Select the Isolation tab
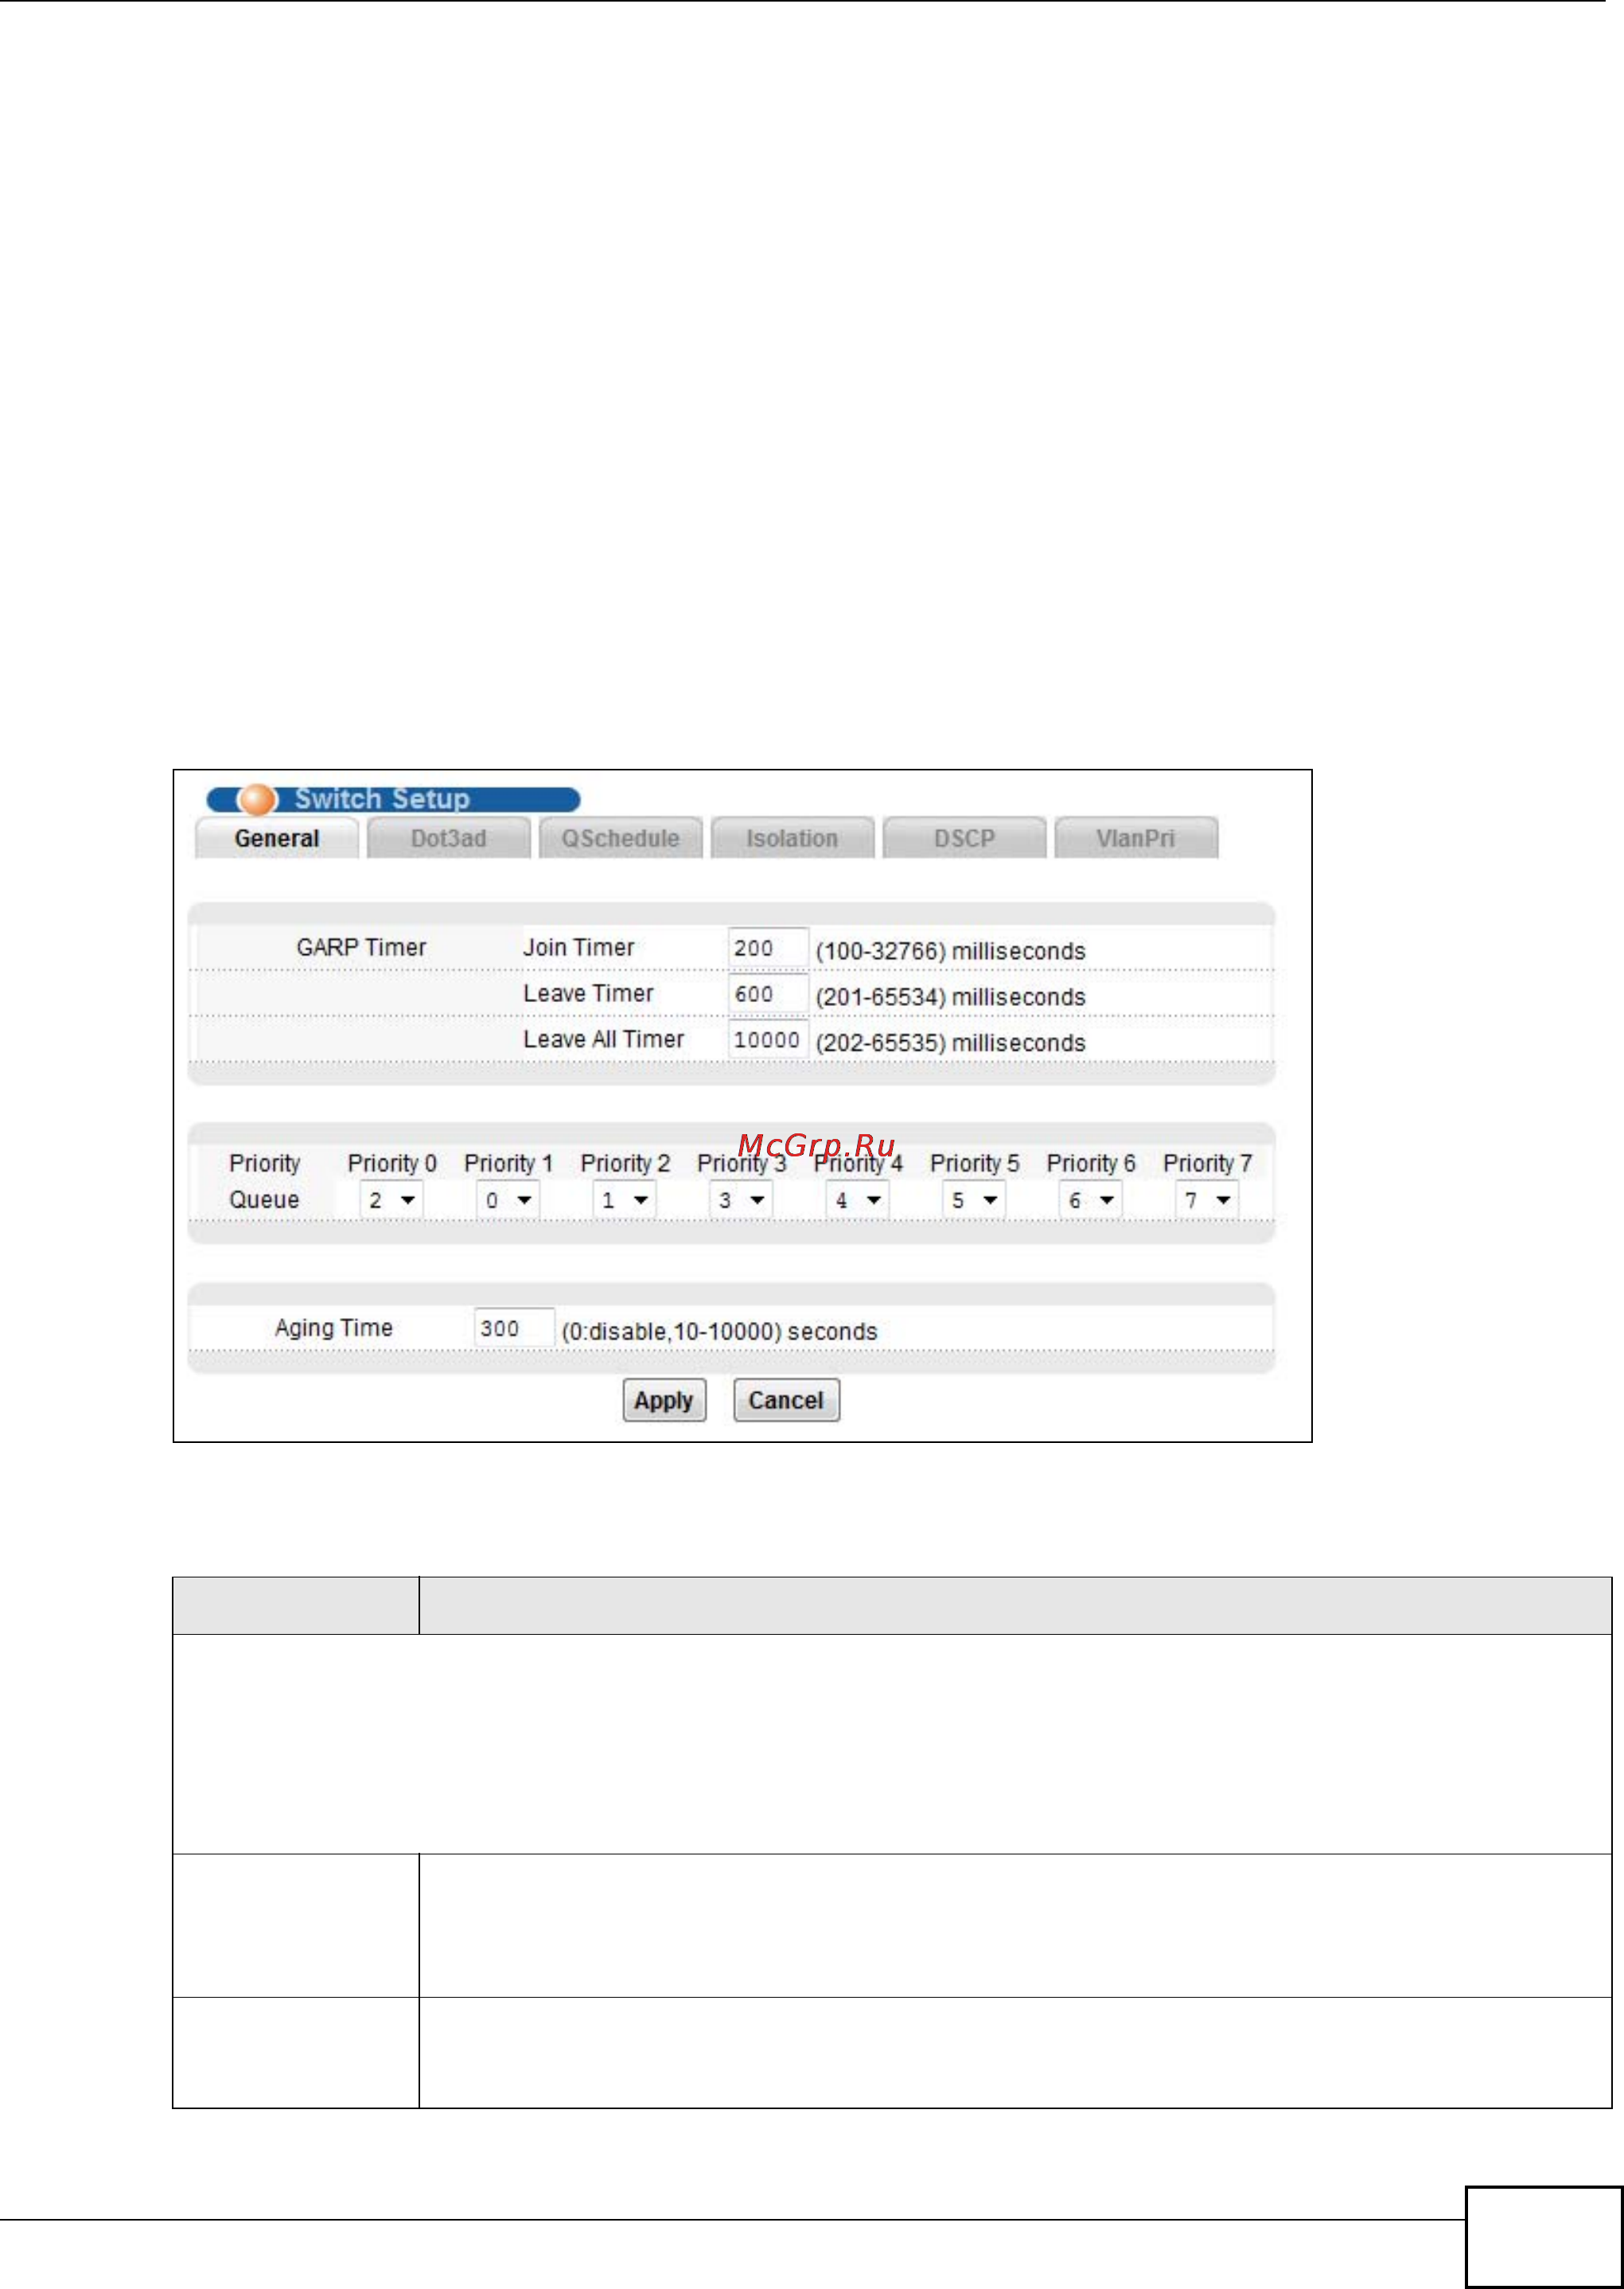The height and width of the screenshot is (2289, 1624). coord(792,838)
